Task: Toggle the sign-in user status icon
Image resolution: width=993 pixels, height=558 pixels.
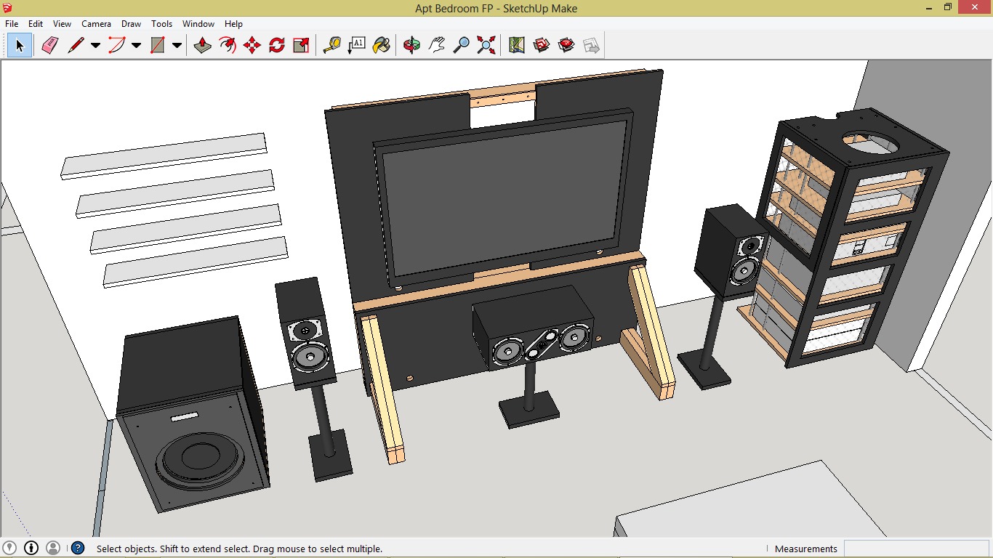Action: click(53, 548)
